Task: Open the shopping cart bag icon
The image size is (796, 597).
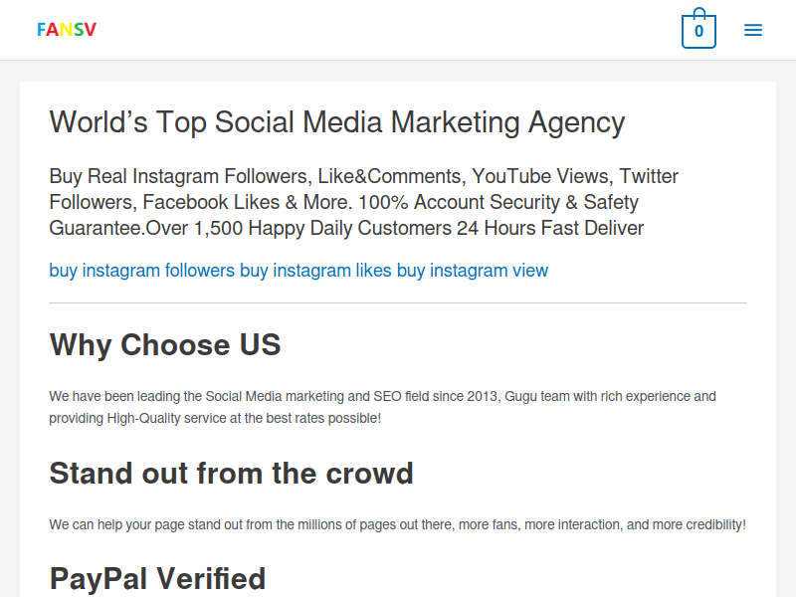Action: [x=698, y=29]
